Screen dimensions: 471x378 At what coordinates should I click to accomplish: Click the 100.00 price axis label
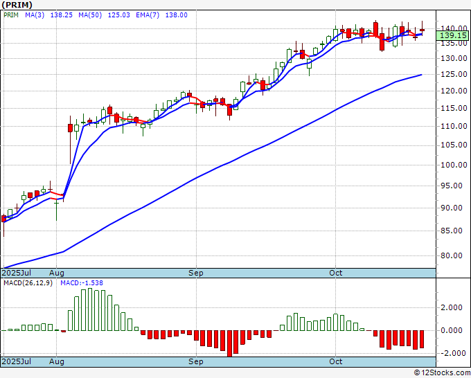(x=454, y=165)
